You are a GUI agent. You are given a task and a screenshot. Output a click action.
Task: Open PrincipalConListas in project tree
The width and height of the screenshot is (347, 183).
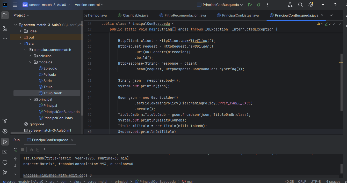(x=58, y=118)
